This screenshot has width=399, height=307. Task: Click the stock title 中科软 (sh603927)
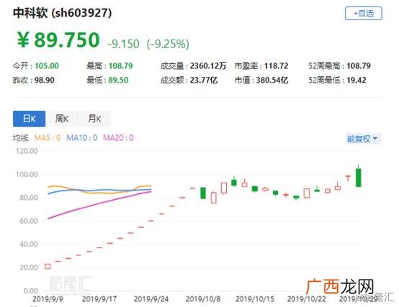coord(63,13)
